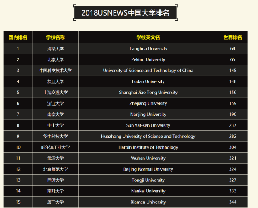This screenshot has width=258, height=208.
Task: Click world rank value 64
Action: [233, 49]
